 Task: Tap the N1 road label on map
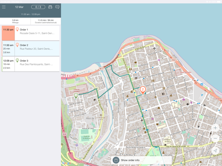click(x=101, y=69)
